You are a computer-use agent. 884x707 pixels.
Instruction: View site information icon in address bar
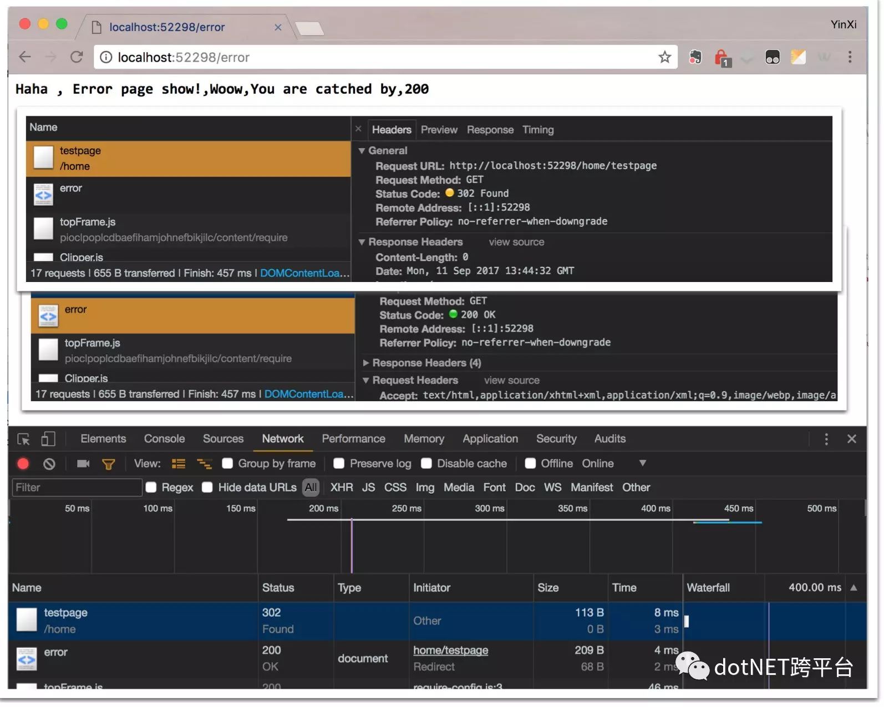(106, 57)
